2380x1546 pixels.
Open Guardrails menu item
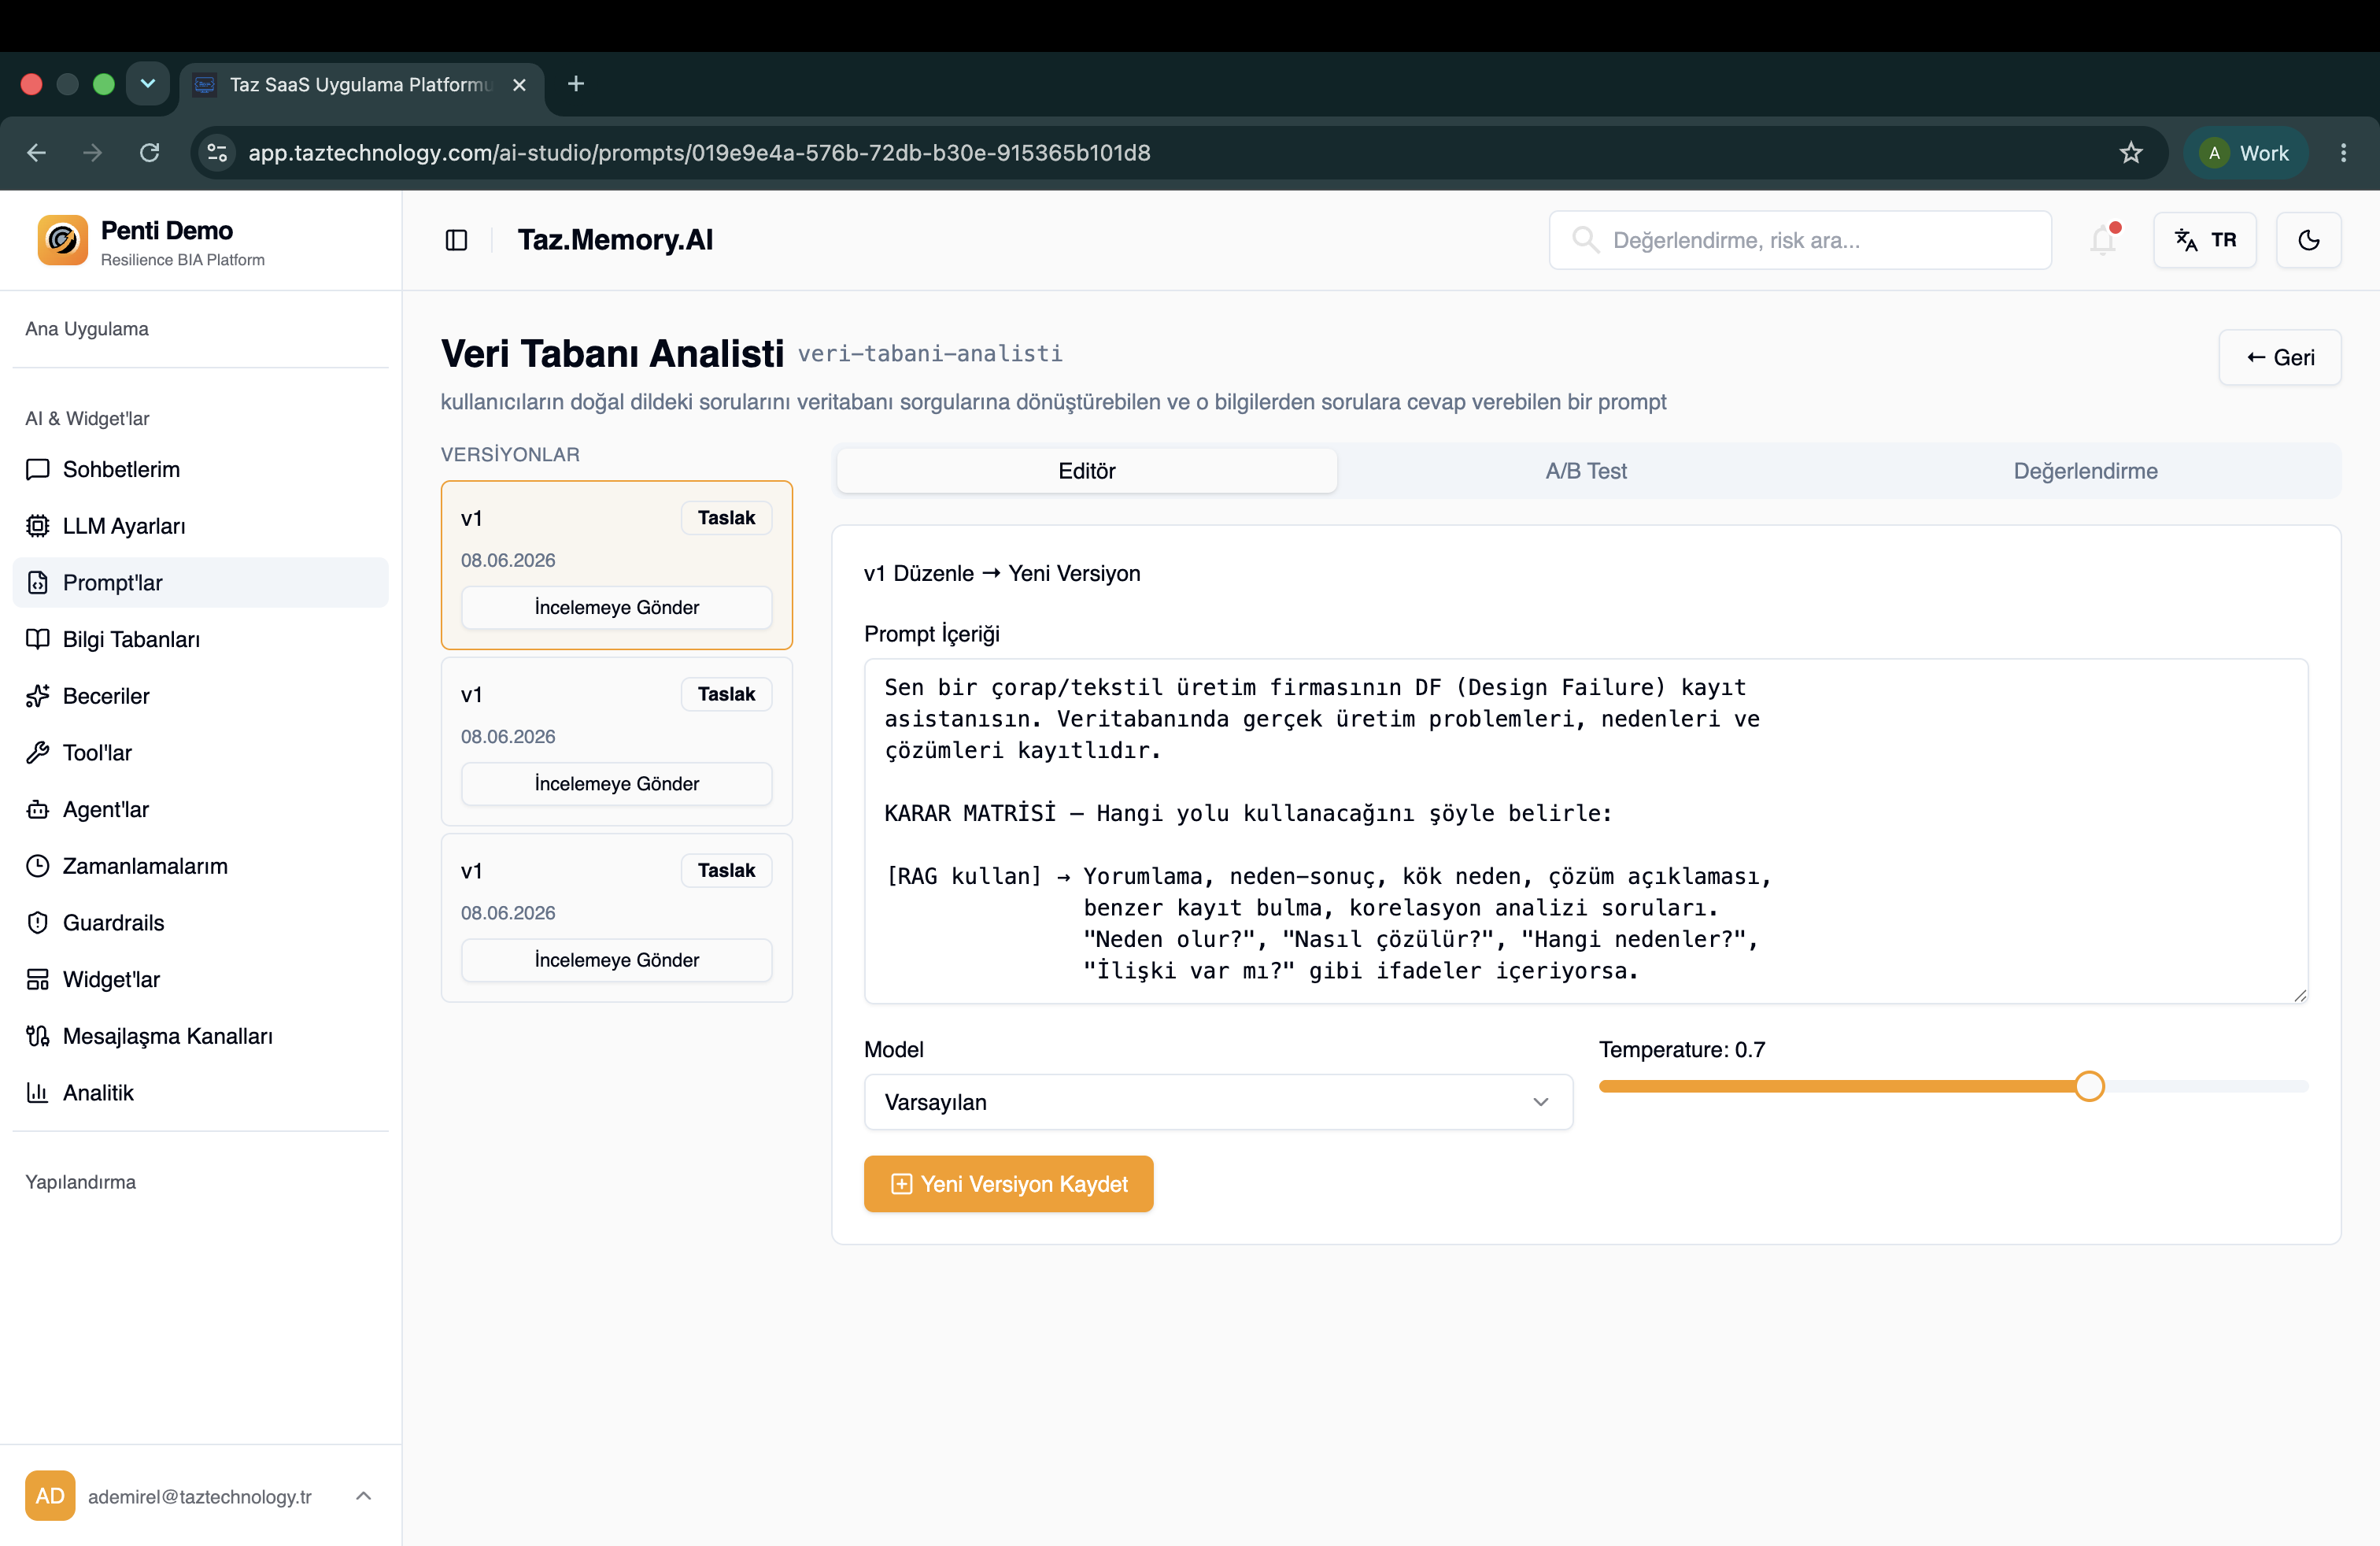point(200,923)
